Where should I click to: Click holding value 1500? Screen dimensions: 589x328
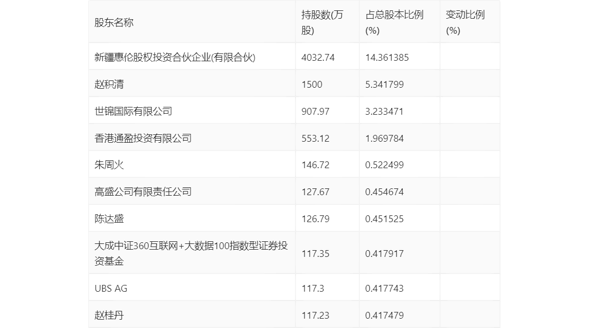click(312, 85)
